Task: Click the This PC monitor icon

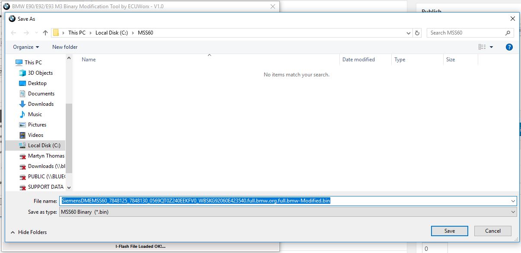Action: (x=19, y=63)
